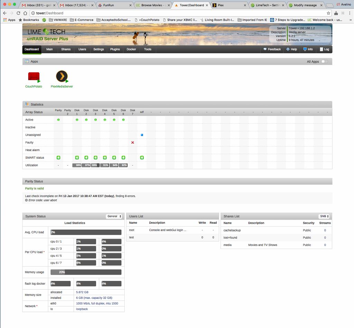Click the Error code info circle icon
The image size is (354, 328).
[26, 200]
